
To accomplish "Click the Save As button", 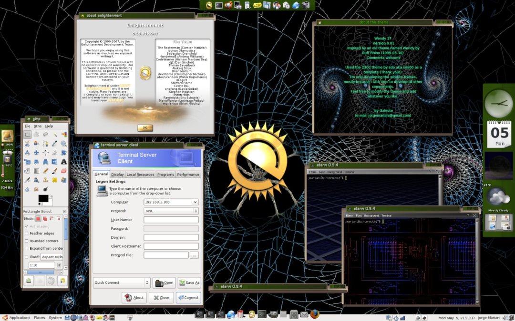I will pyautogui.click(x=189, y=282).
